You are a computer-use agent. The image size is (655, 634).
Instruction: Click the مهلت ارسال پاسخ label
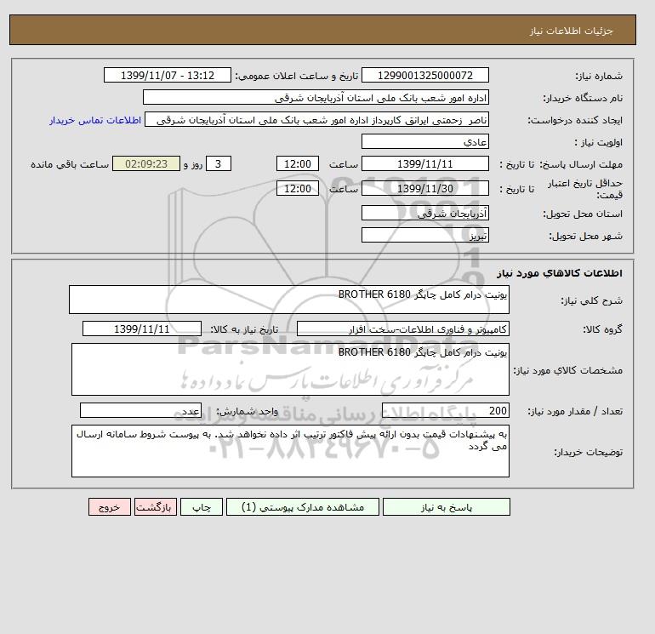pos(580,164)
